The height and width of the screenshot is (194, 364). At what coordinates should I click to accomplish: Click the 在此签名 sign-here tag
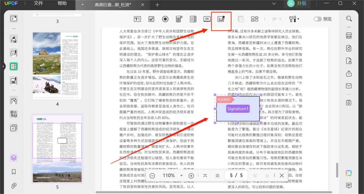point(226,100)
